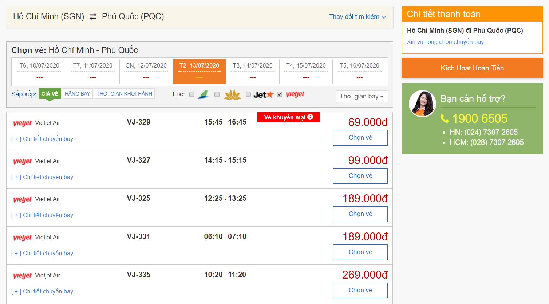Click HN: (024) 7307 2605 phone number

click(483, 132)
